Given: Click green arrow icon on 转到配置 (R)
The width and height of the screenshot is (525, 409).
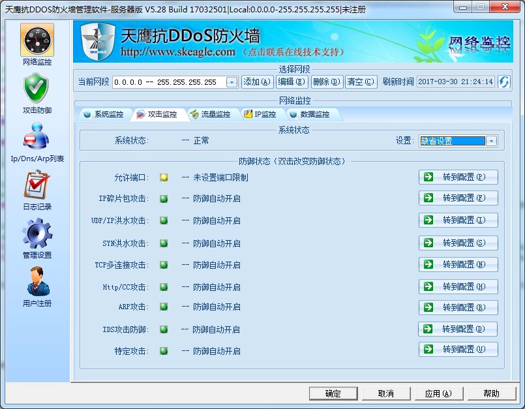Looking at the screenshot, I should [428, 307].
